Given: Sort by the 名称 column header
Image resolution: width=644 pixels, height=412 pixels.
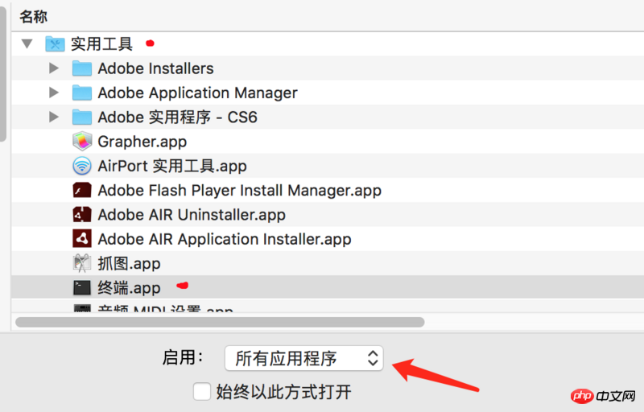Looking at the screenshot, I should (x=33, y=17).
